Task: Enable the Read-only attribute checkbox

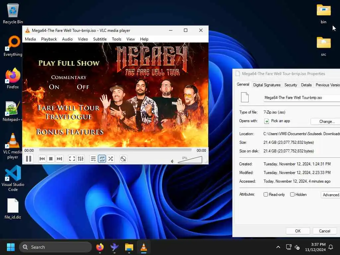Action: (x=266, y=195)
